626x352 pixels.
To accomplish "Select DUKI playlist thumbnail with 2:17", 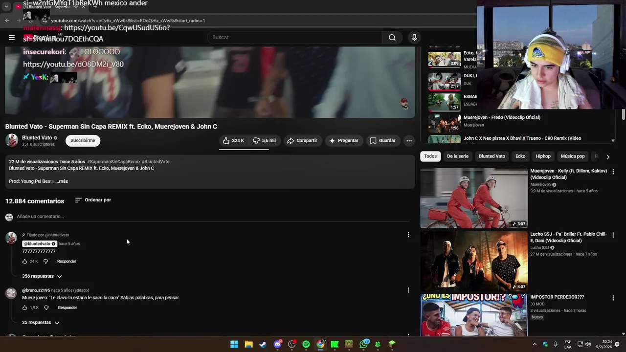I will [445, 82].
